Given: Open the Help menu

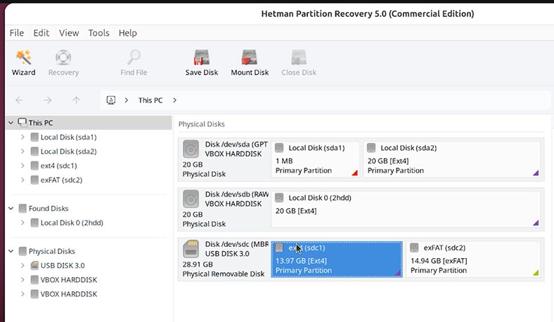Looking at the screenshot, I should tap(127, 33).
